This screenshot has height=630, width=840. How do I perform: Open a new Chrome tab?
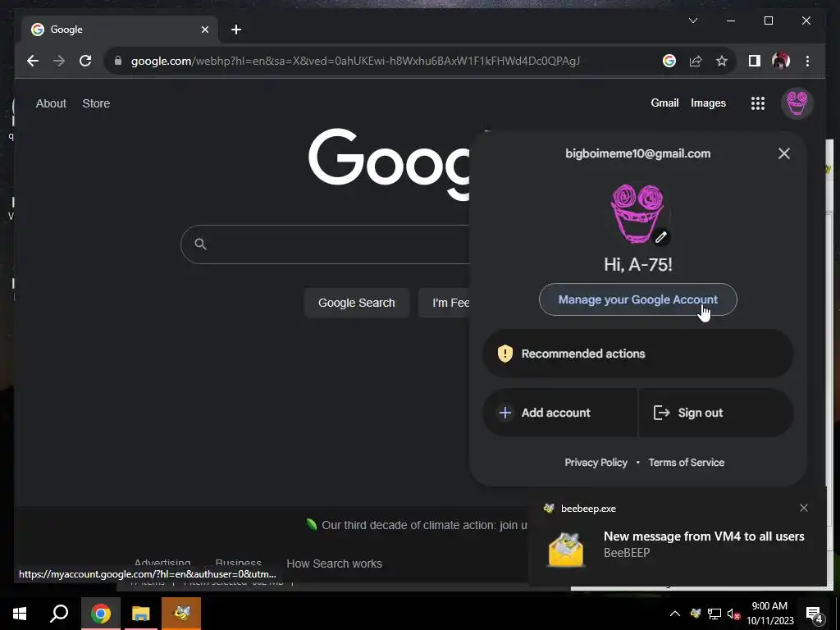[235, 30]
